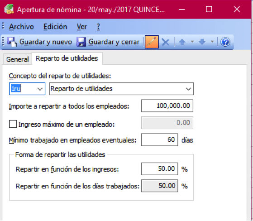Toggle the pencil edit icon

click(152, 42)
